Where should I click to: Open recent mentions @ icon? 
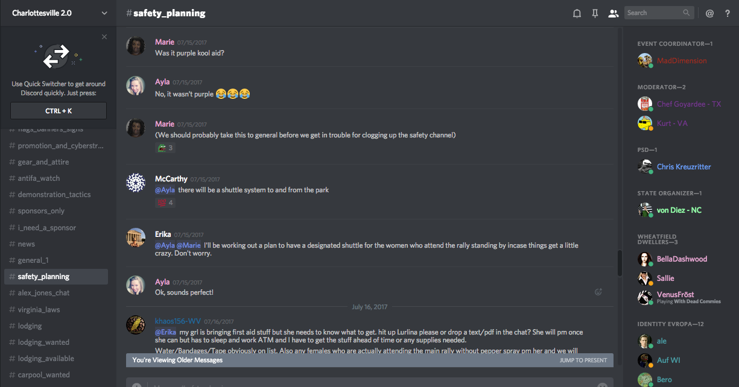(709, 13)
